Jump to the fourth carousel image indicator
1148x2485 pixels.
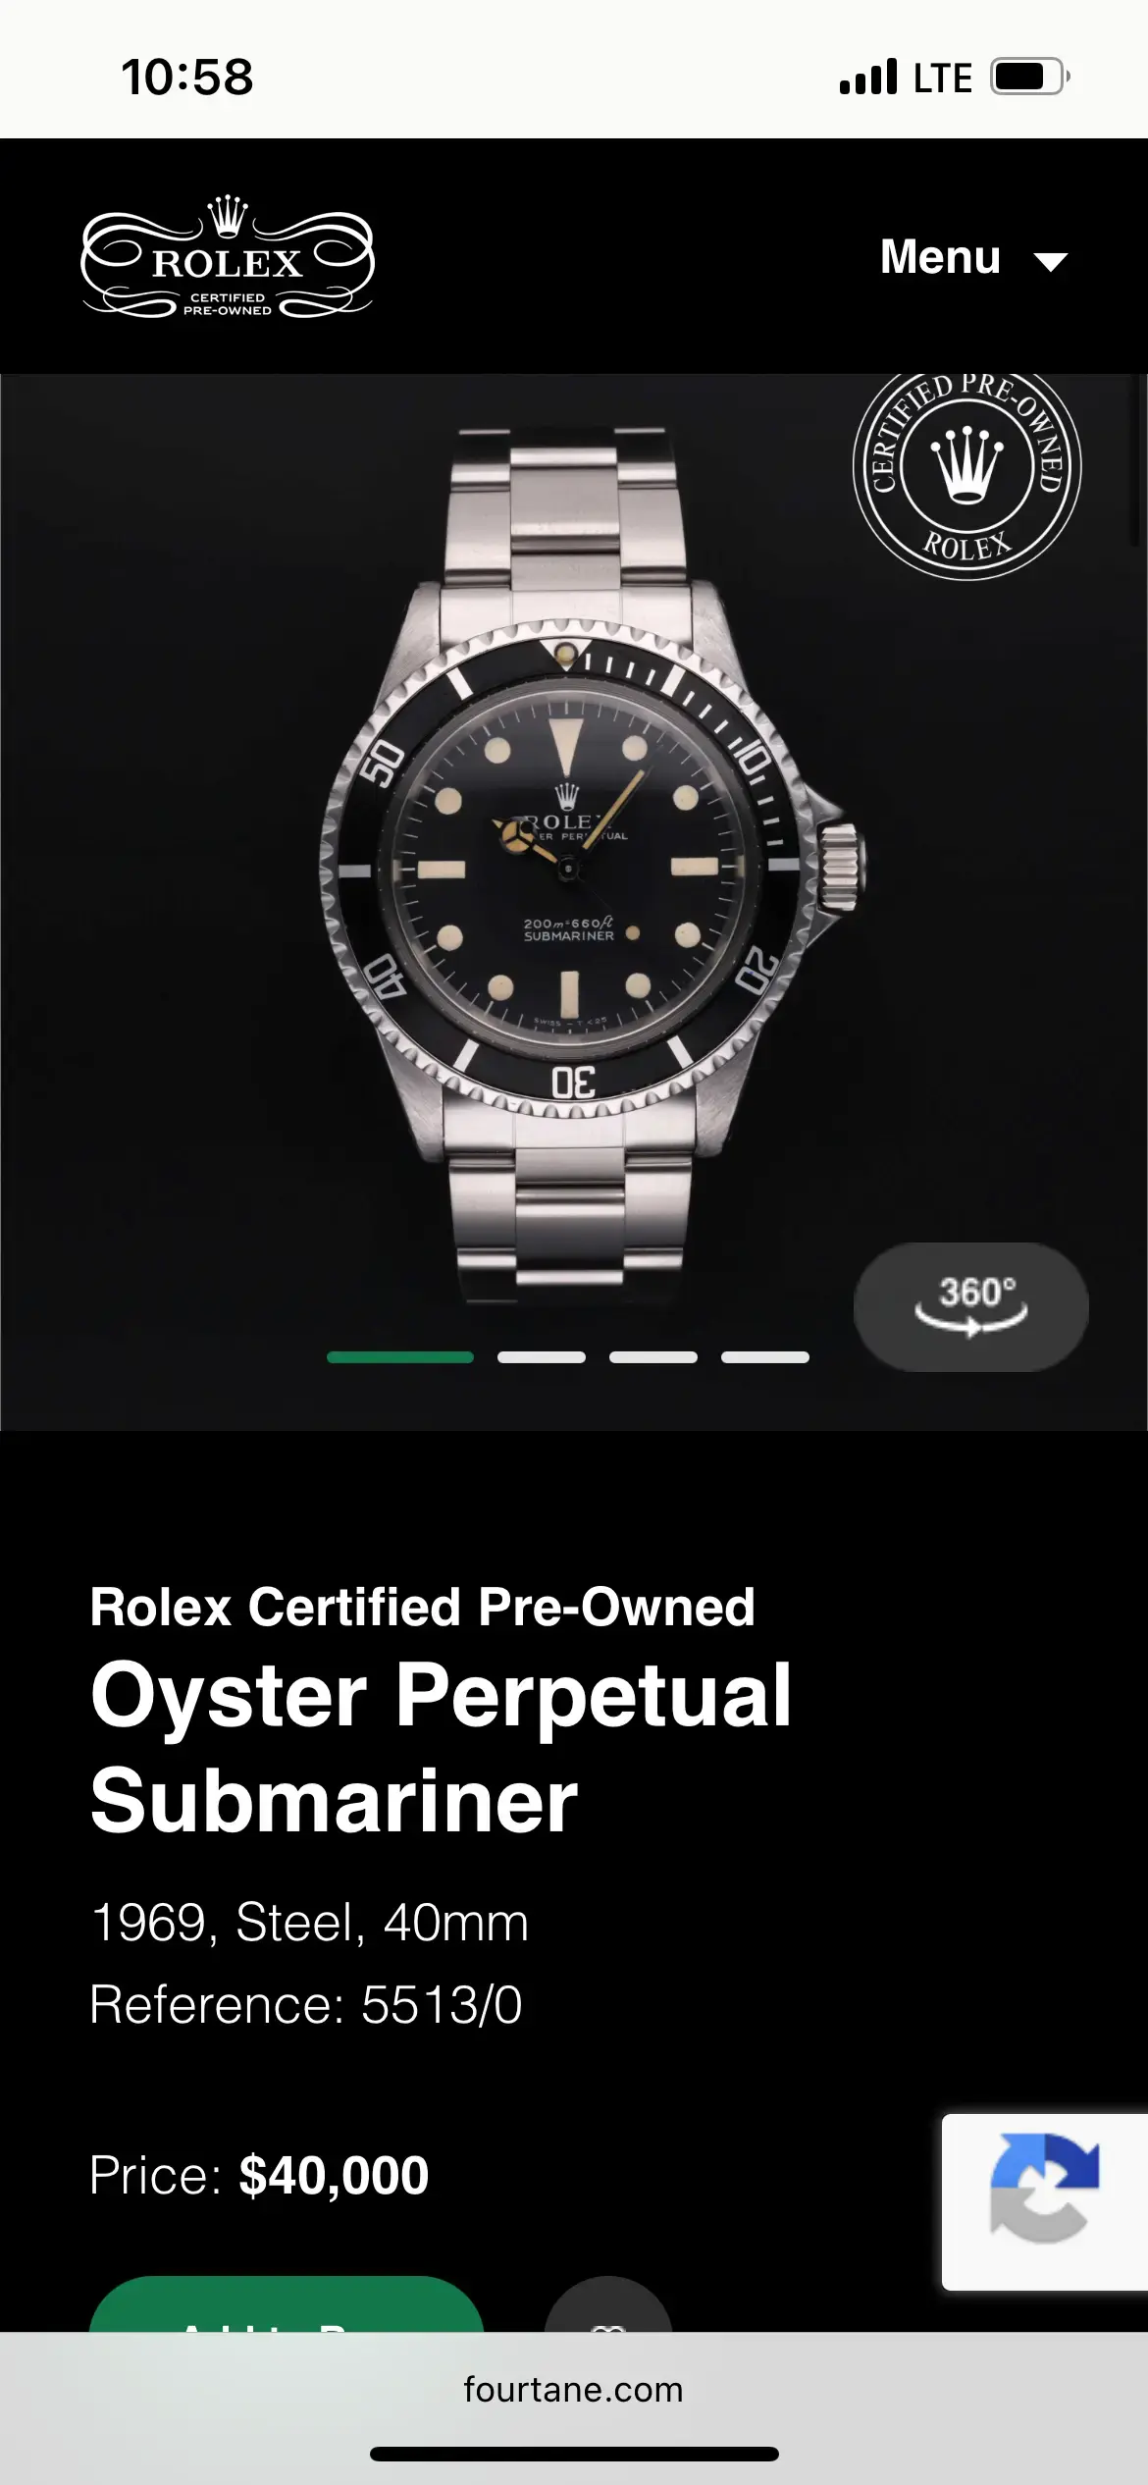(765, 1357)
